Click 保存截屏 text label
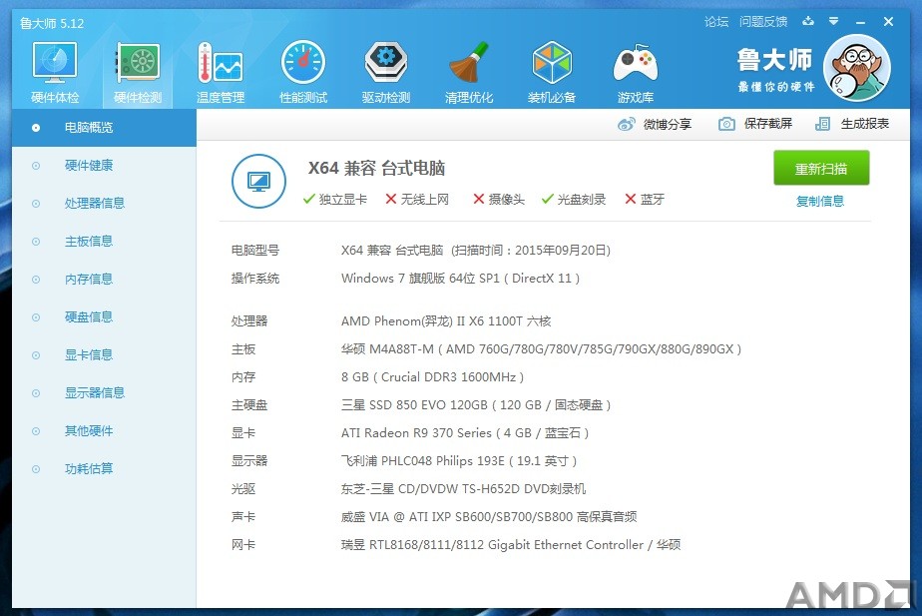Screen dimensions: 922x616 768,124
